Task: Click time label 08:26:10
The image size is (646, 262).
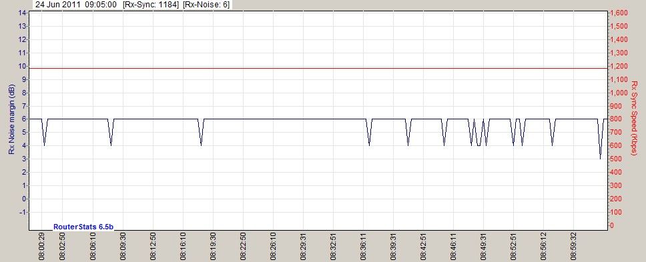Action: (x=273, y=247)
